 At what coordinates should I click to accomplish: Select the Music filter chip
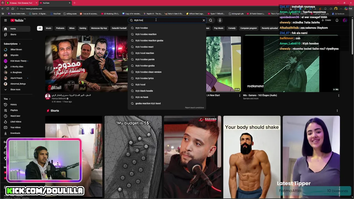point(48,28)
